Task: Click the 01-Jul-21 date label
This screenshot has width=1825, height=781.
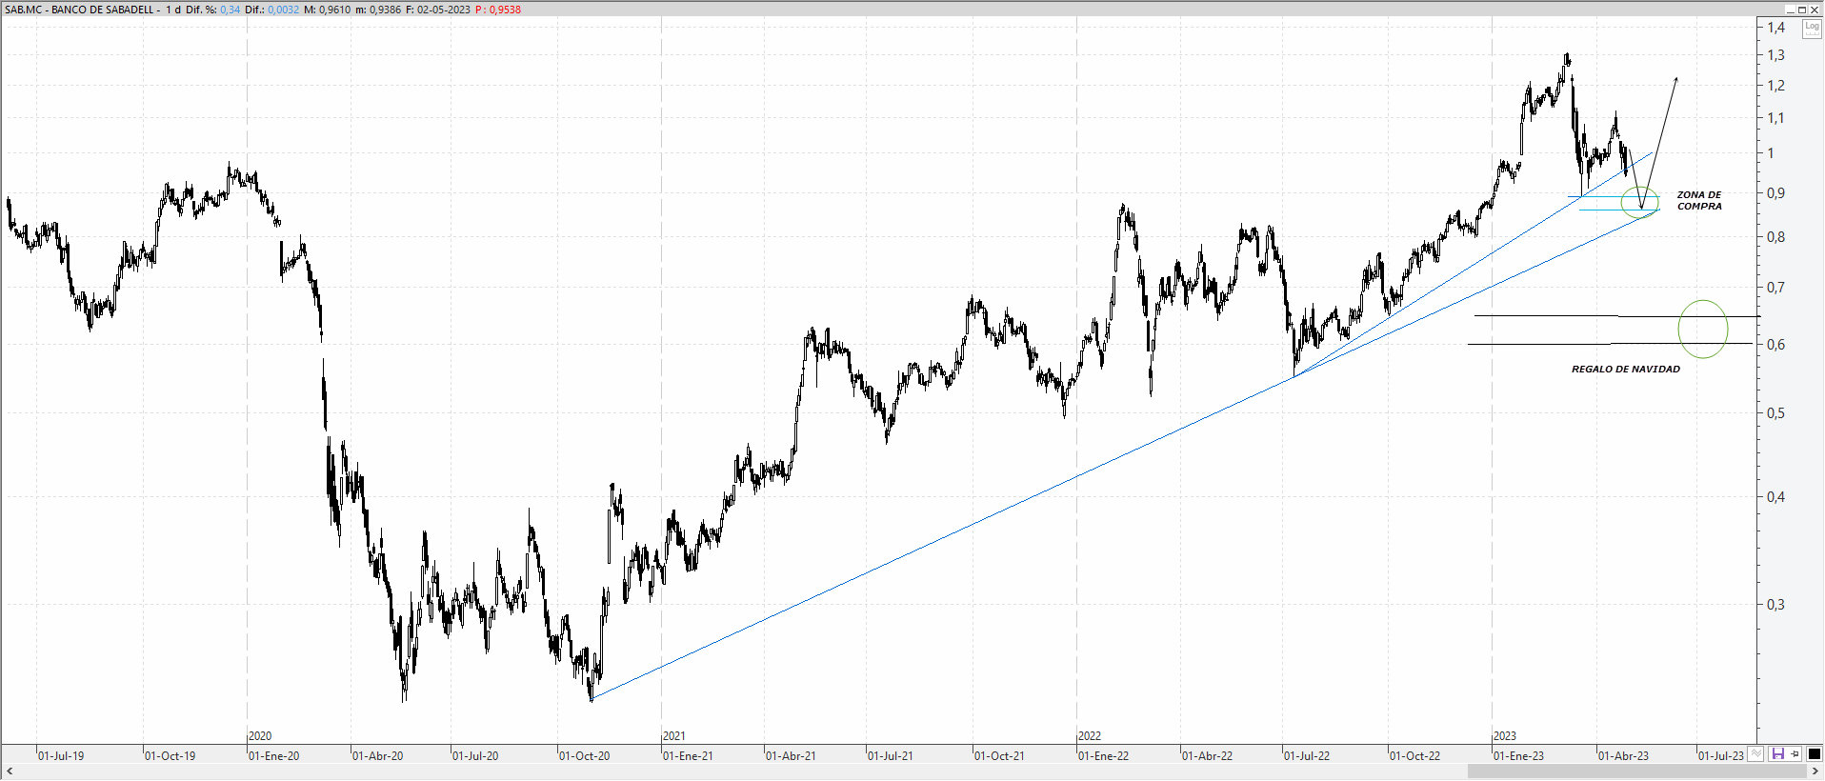Action: (x=890, y=756)
